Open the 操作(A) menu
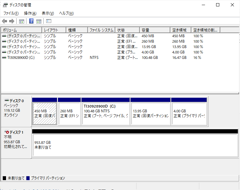 30,13
